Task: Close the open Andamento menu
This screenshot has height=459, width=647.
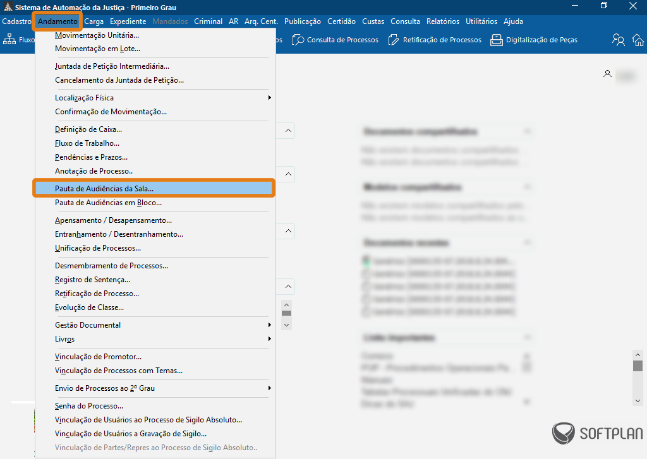Action: 57,21
